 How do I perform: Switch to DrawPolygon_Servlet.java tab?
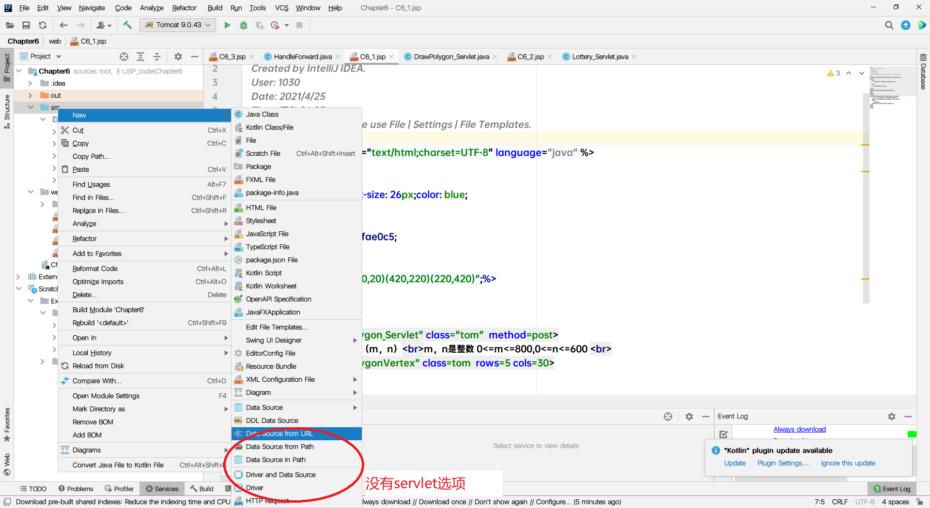(x=451, y=57)
